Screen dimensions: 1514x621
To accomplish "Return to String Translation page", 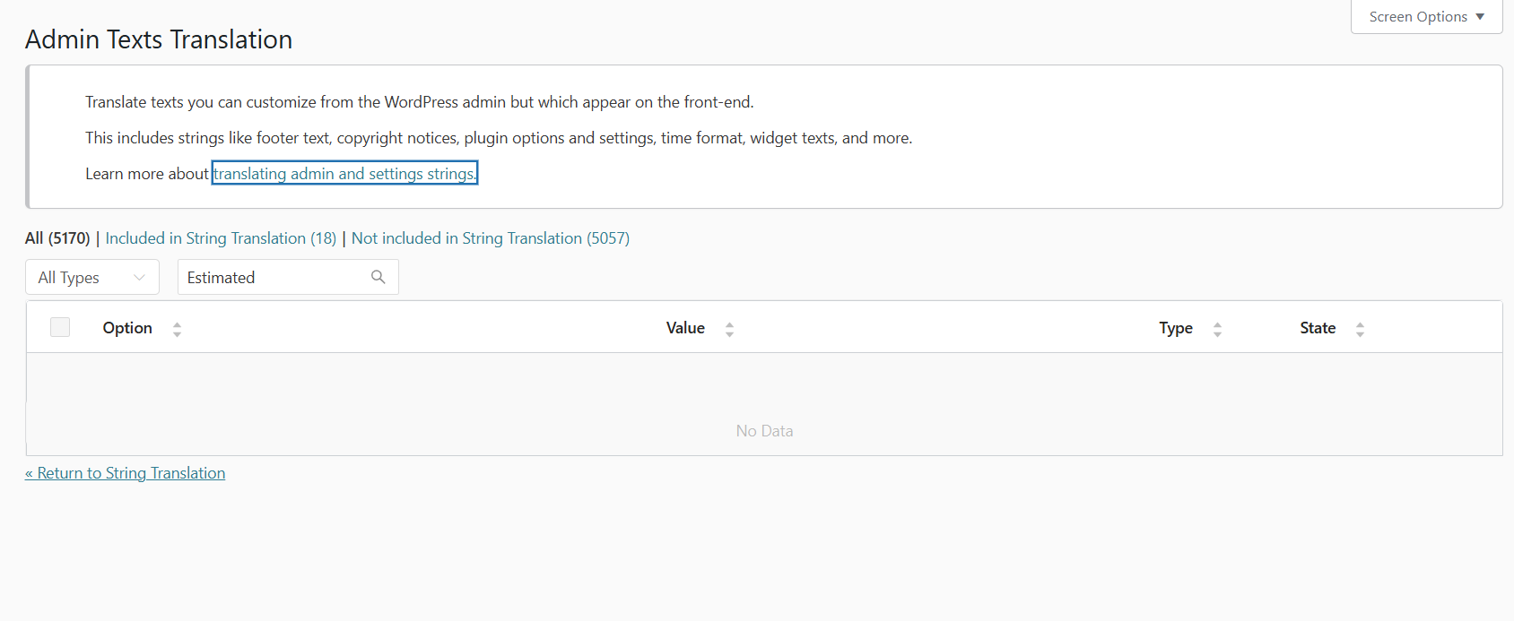I will pos(125,473).
